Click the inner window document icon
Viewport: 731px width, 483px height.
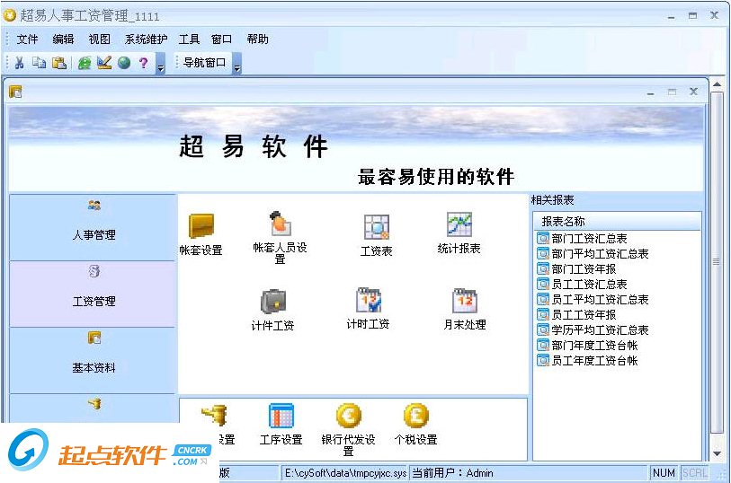coord(15,92)
